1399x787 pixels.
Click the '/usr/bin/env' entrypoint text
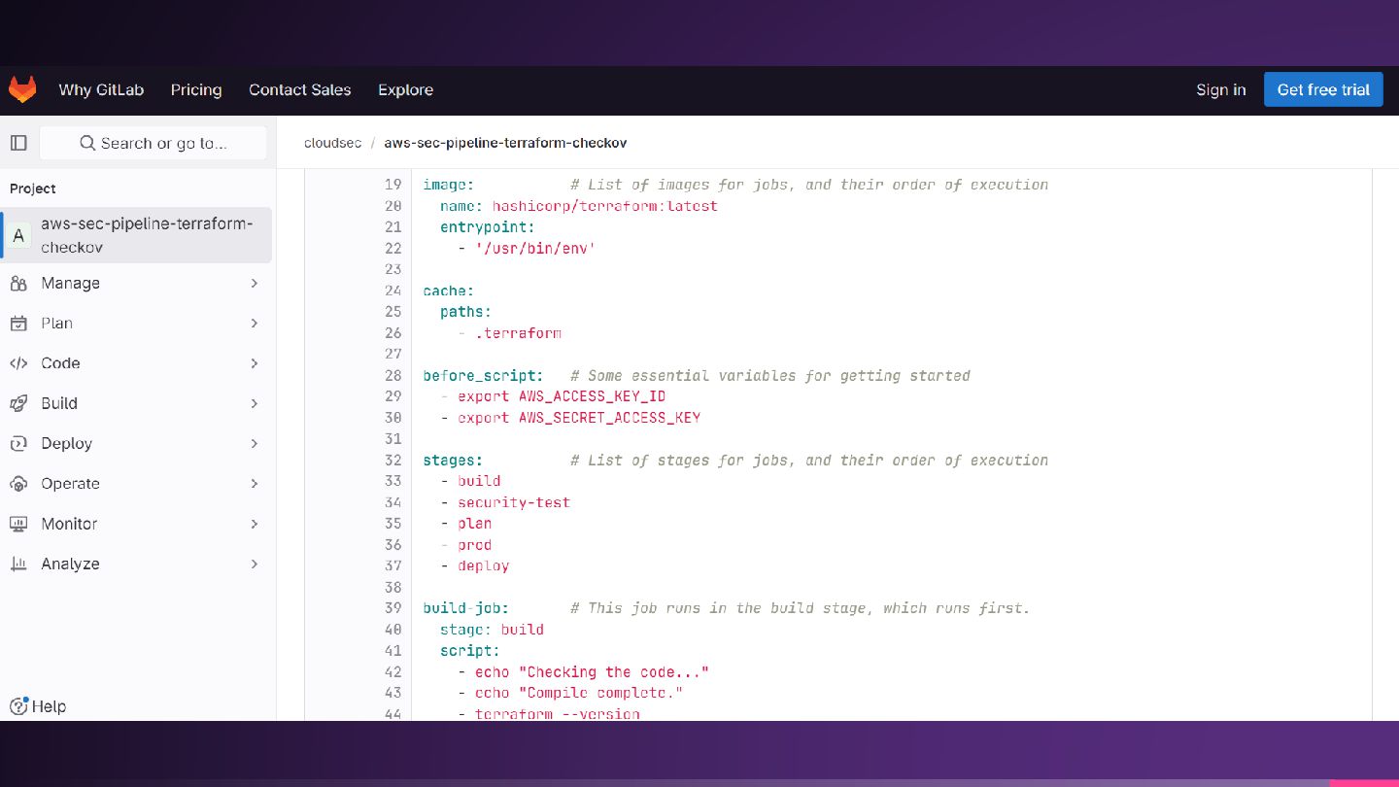[x=534, y=248]
